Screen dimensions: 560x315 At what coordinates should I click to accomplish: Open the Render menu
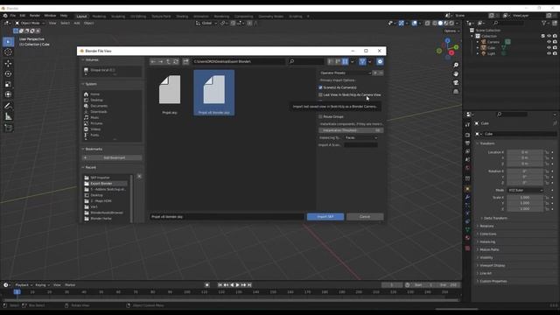(x=35, y=16)
